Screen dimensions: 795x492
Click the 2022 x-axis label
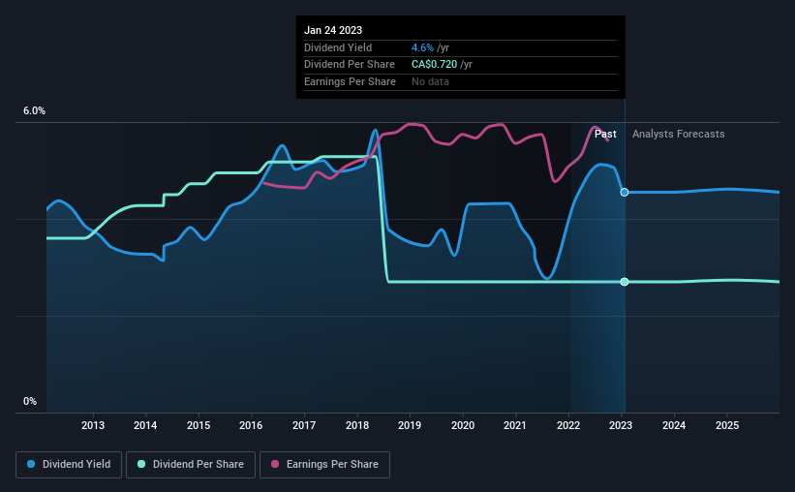568,425
